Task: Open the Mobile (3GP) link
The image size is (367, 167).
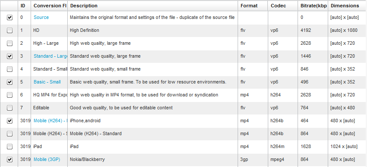Action: pos(47,160)
